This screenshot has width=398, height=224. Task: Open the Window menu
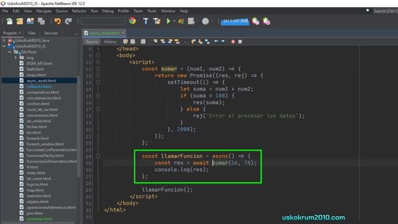pos(168,11)
